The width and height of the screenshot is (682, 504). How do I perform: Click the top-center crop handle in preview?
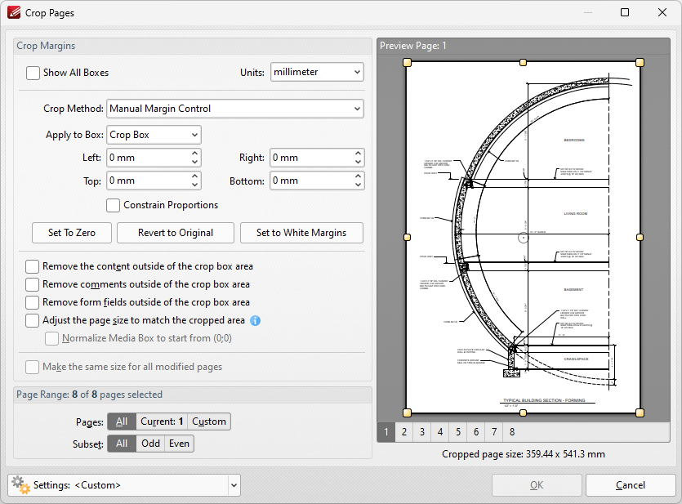click(524, 63)
